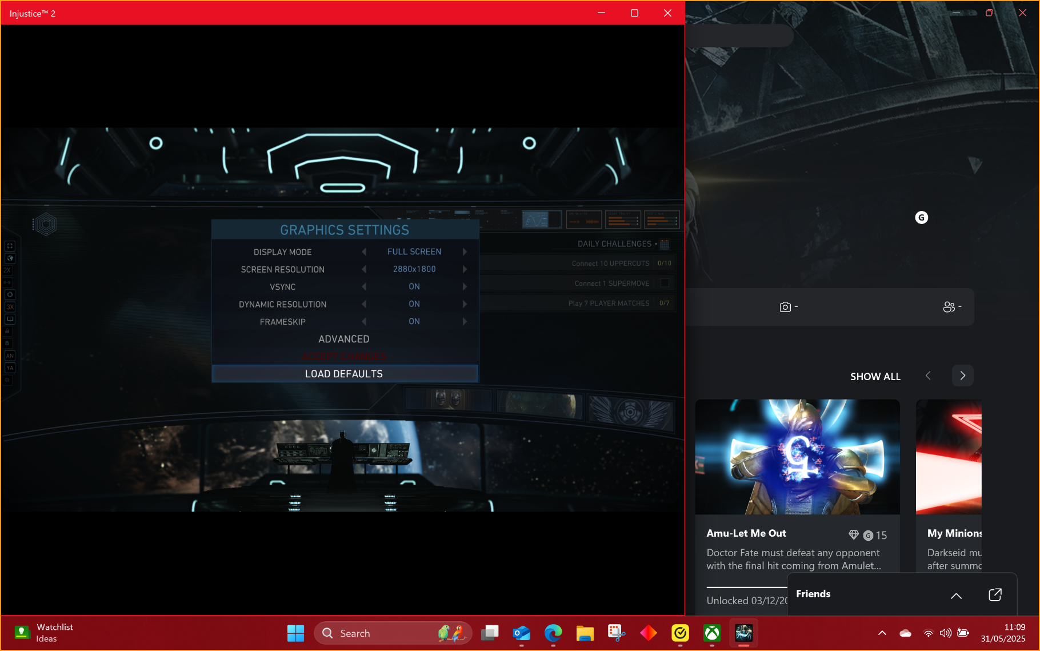
Task: Click the 2880x1800 resolution value
Action: pyautogui.click(x=414, y=269)
